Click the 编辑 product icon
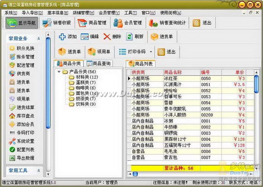This screenshot has height=187, width=263. pos(85,36)
